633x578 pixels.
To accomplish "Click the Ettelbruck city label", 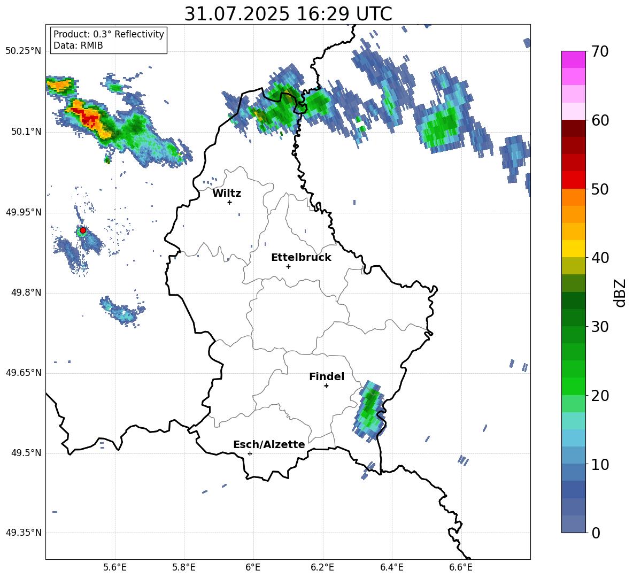I will (301, 258).
